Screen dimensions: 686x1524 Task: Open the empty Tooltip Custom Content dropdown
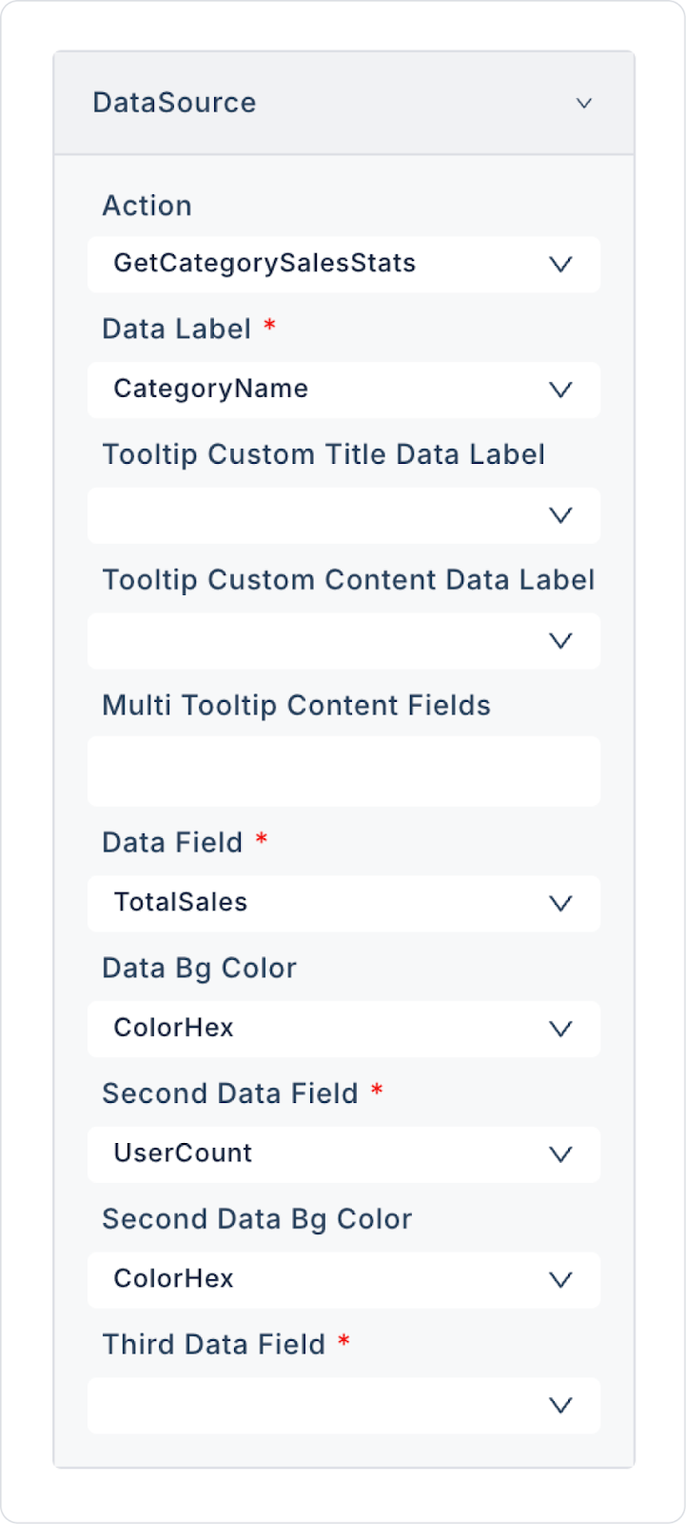pos(314,641)
